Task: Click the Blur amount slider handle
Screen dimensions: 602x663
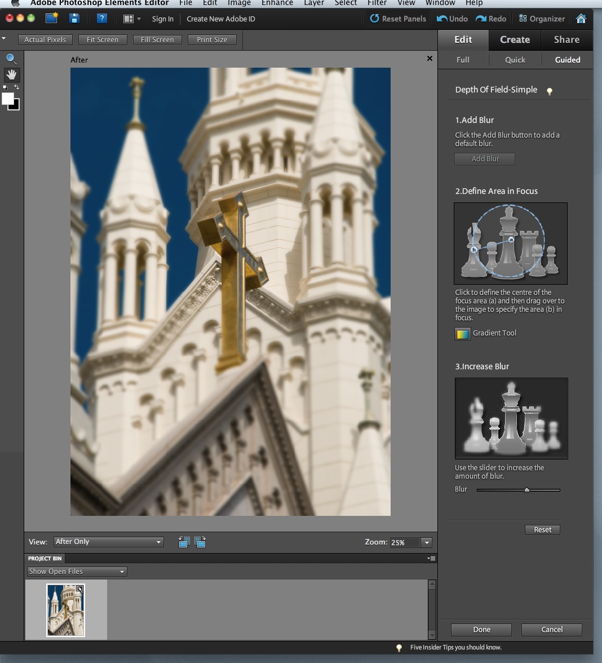Action: coord(527,490)
